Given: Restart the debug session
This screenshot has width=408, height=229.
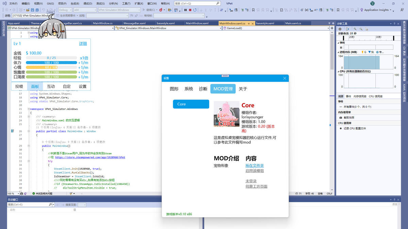Looking at the screenshot, I should [x=195, y=10].
